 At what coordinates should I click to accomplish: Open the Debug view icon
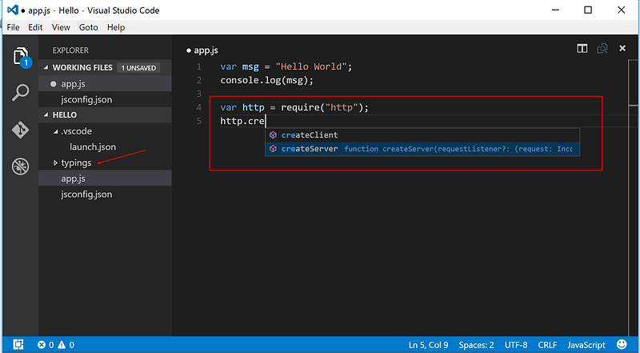click(21, 166)
